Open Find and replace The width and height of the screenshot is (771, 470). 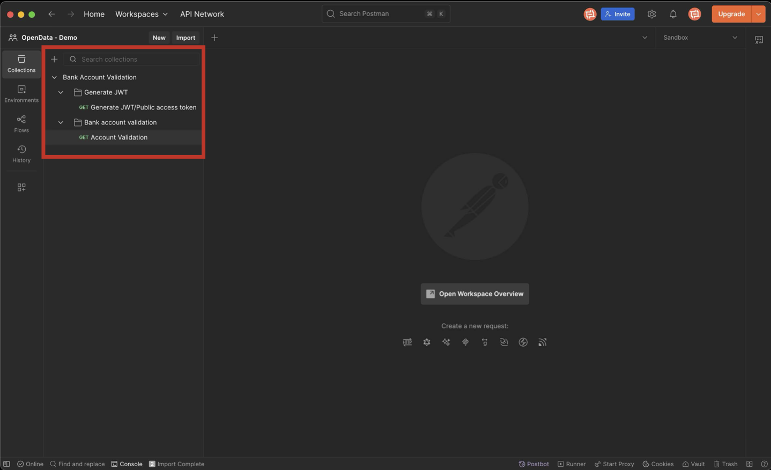(x=77, y=464)
